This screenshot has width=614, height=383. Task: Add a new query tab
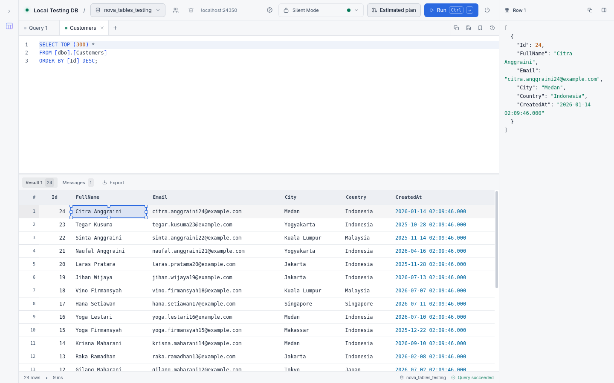(115, 28)
